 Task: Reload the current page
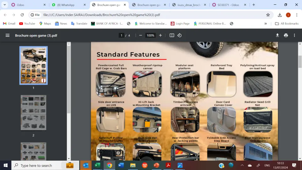[x=22, y=15]
